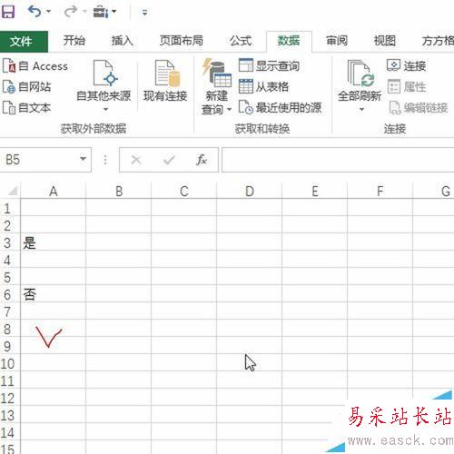Open the Redo history dropdown arrow
The image size is (454, 454).
[84, 12]
